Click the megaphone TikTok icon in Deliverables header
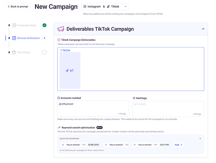The image size is (216, 163). click(x=61, y=29)
